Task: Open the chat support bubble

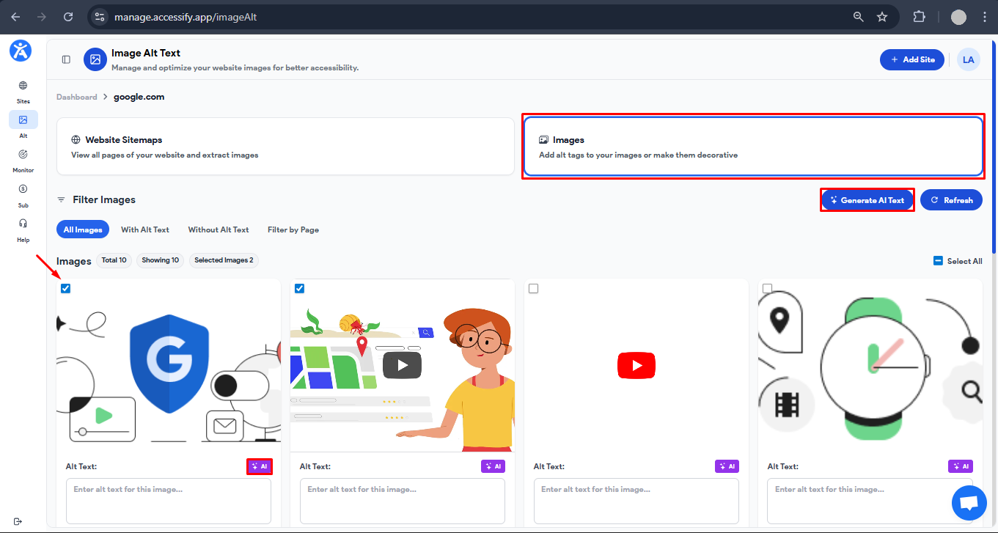Action: [x=969, y=503]
